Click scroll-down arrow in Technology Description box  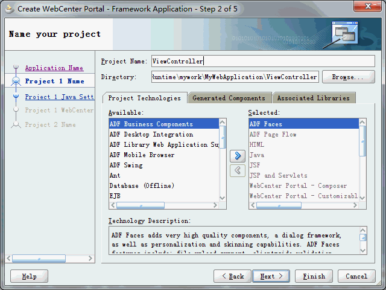pos(362,251)
